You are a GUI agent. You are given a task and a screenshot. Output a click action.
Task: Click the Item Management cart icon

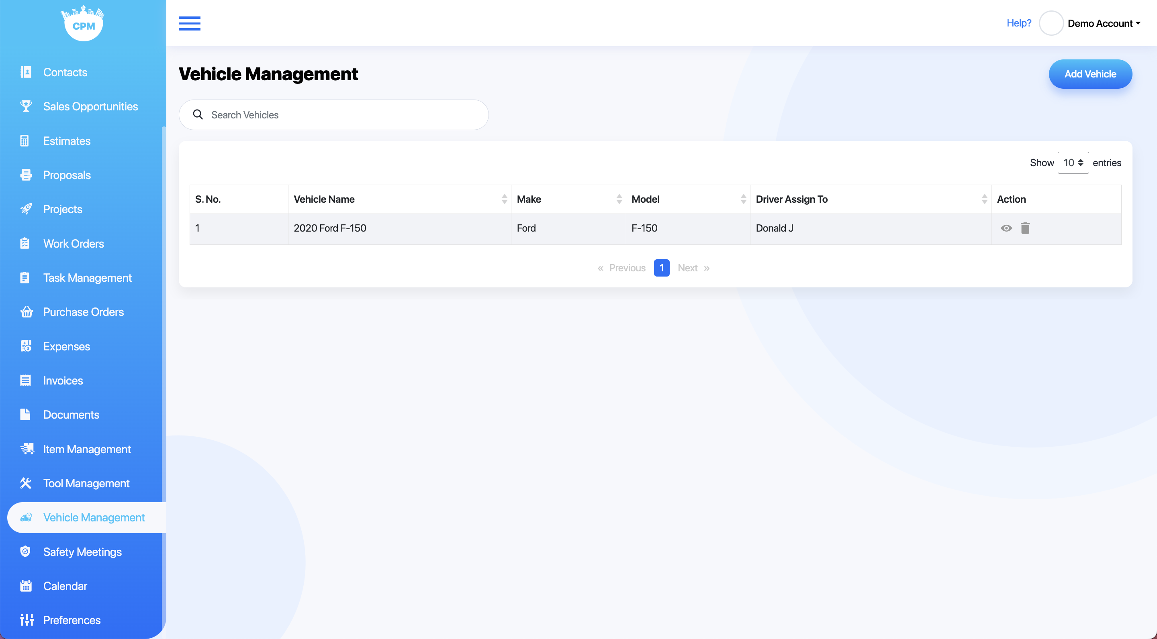pos(27,449)
